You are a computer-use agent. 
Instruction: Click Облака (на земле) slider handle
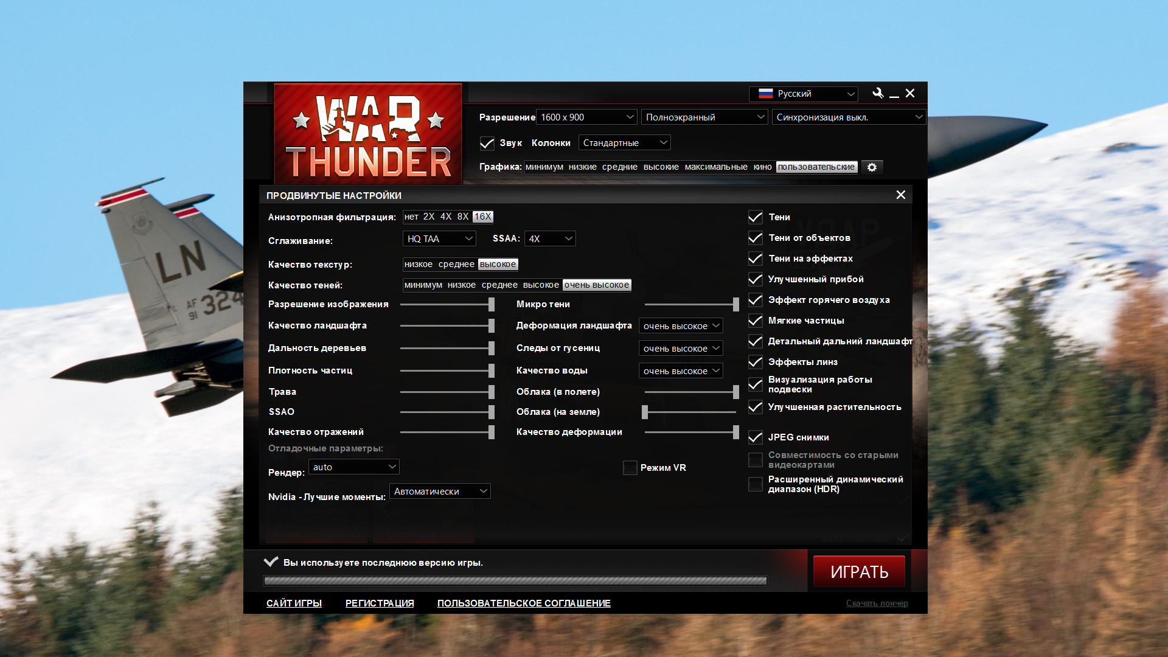[x=645, y=412]
